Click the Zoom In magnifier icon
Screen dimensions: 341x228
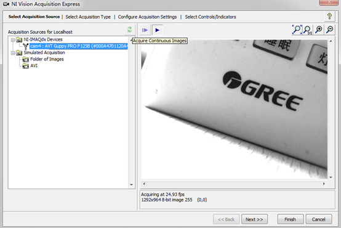tap(319, 30)
